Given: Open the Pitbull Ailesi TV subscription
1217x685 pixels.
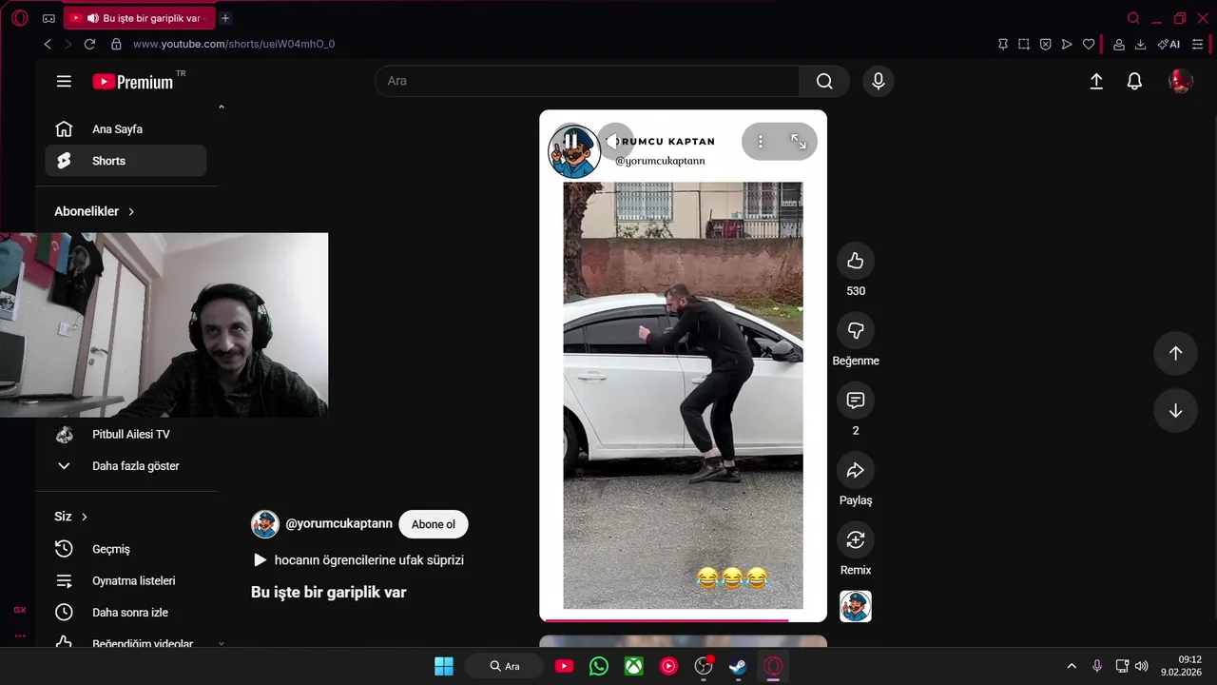Looking at the screenshot, I should click(x=126, y=435).
